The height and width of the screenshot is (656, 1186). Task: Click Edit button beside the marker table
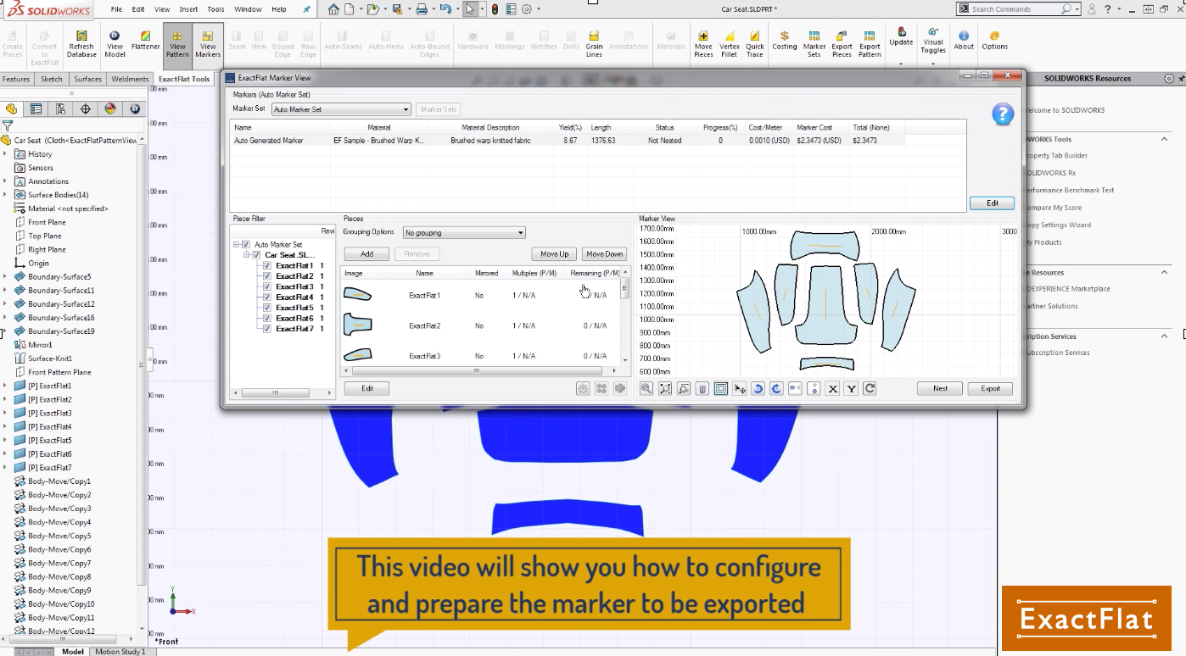click(992, 203)
